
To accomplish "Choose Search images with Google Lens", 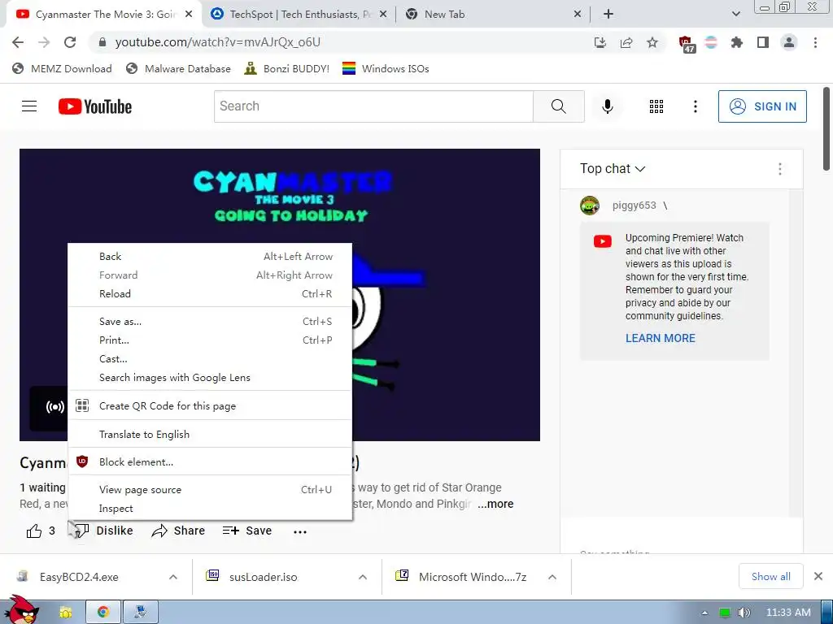I will pos(211,378).
